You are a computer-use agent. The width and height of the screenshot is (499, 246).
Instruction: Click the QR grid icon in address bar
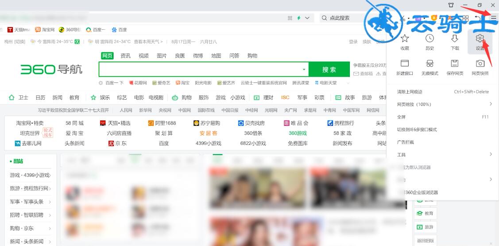290,18
